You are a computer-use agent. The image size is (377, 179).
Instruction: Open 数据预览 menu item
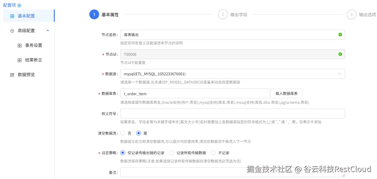pos(29,75)
